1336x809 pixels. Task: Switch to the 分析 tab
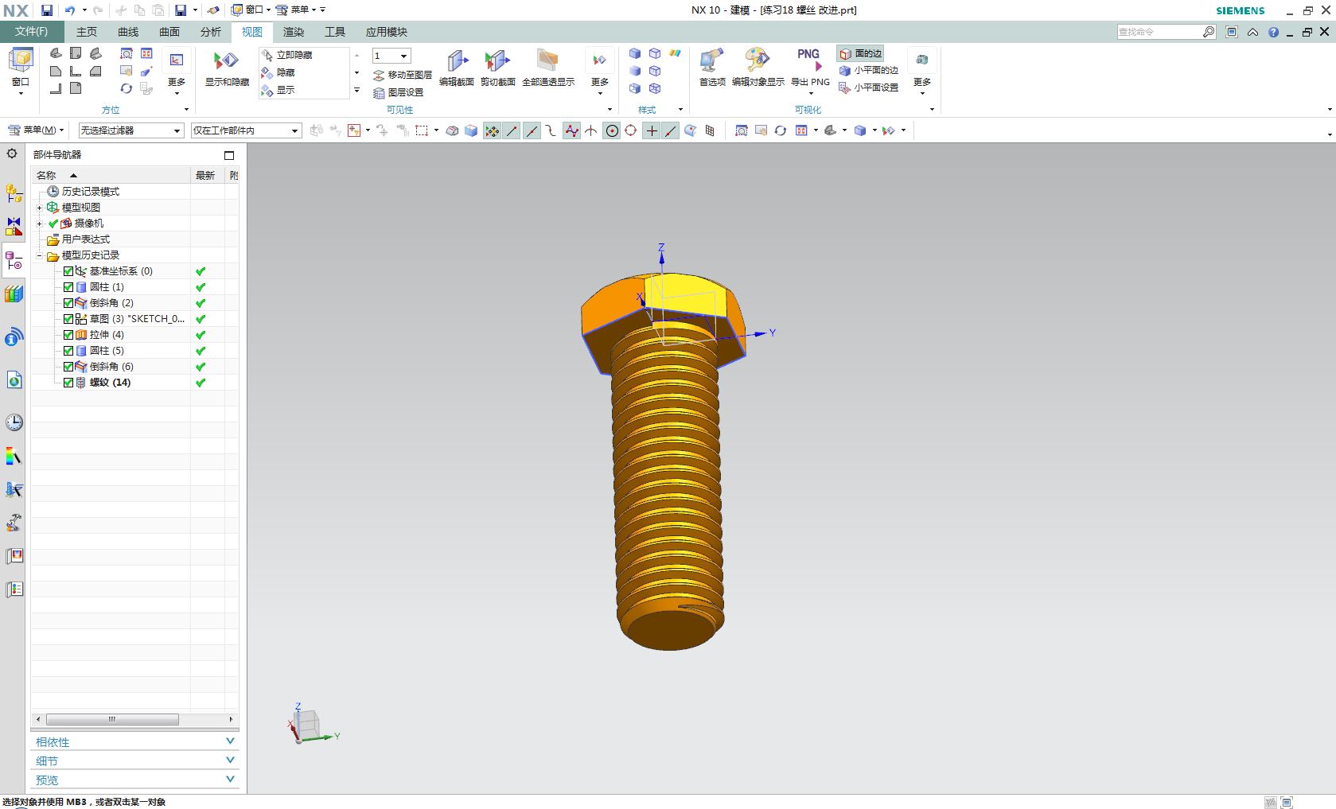pos(211,32)
